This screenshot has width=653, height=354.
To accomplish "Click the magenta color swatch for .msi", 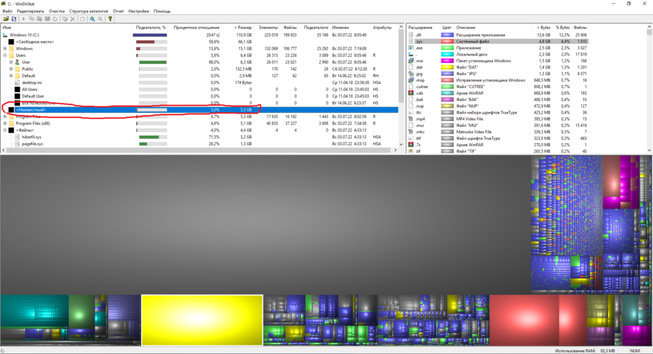I will pyautogui.click(x=447, y=61).
